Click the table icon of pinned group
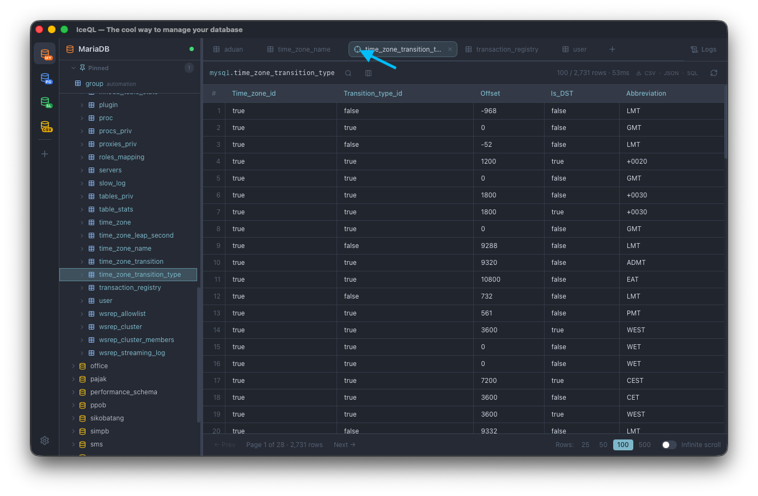Image resolution: width=758 pixels, height=496 pixels. coord(78,84)
